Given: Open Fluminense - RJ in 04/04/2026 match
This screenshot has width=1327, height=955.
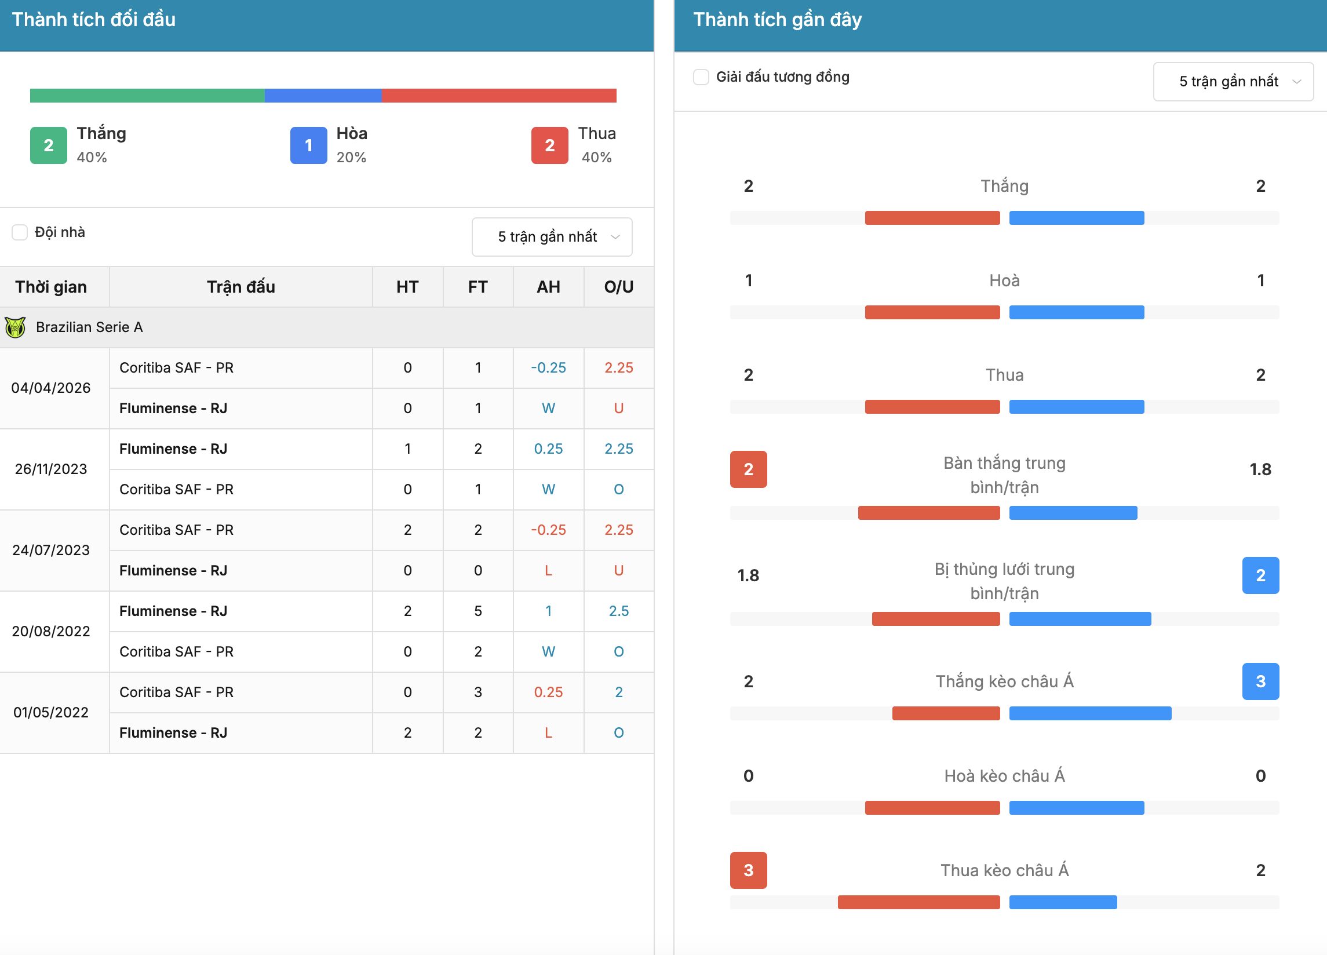Looking at the screenshot, I should [x=173, y=409].
